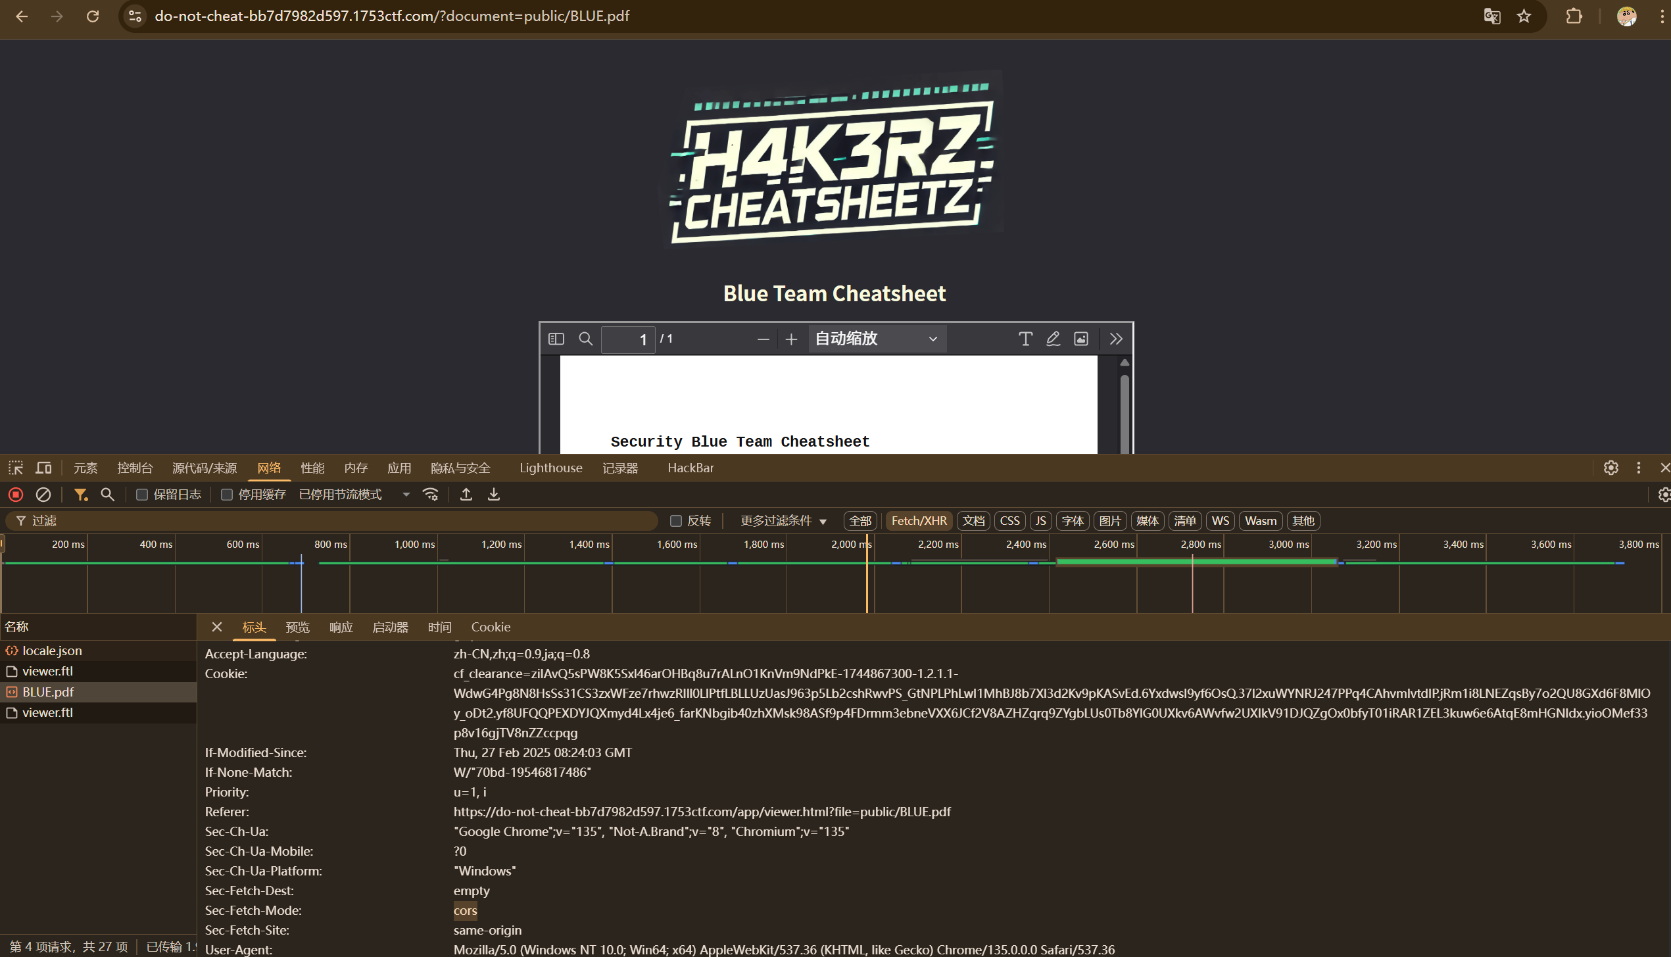Viewport: 1671px width, 957px height.
Task: Open DevTools settings gear
Action: tap(1611, 468)
